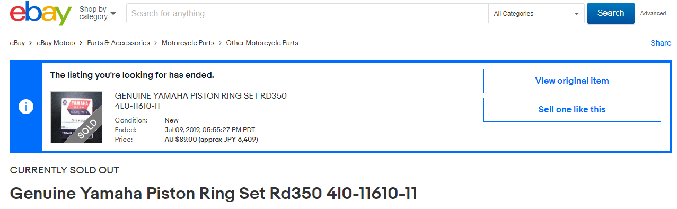Click the Genuine Yamaha Piston Ring Set heading

(x=214, y=194)
